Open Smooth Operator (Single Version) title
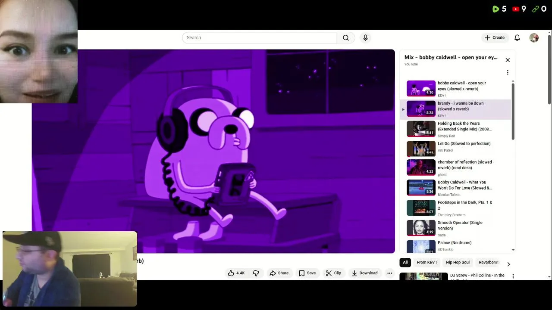The height and width of the screenshot is (310, 552). click(x=460, y=225)
